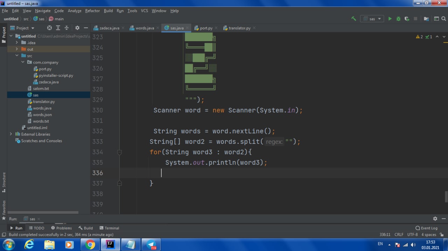This screenshot has width=448, height=251.
Task: Run 'sas' with the green play button
Action: [x=390, y=19]
